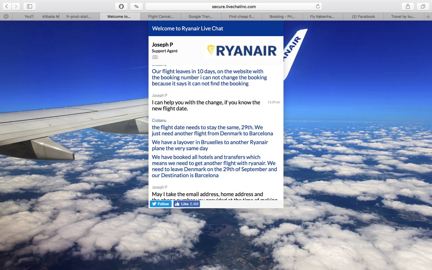Open the fr-prod-stati... tab
Viewport: 432px width, 270px height.
pyautogui.click(x=80, y=17)
